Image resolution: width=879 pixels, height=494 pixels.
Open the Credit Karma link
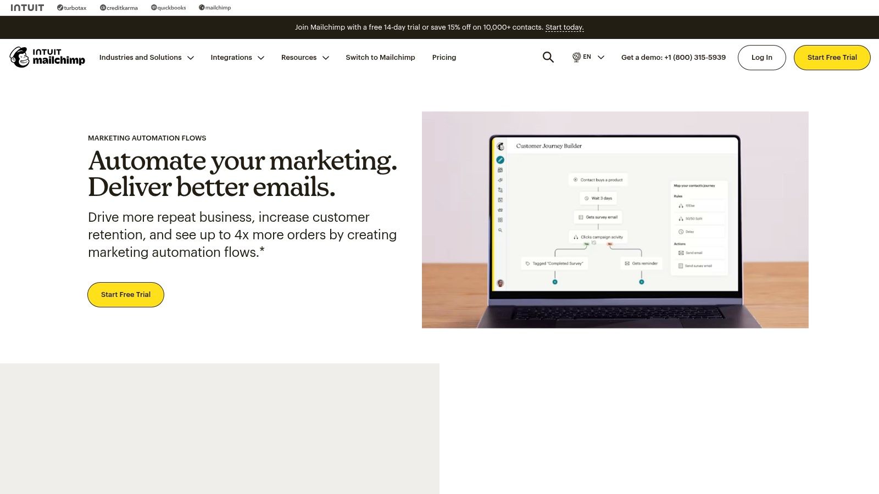click(x=119, y=8)
